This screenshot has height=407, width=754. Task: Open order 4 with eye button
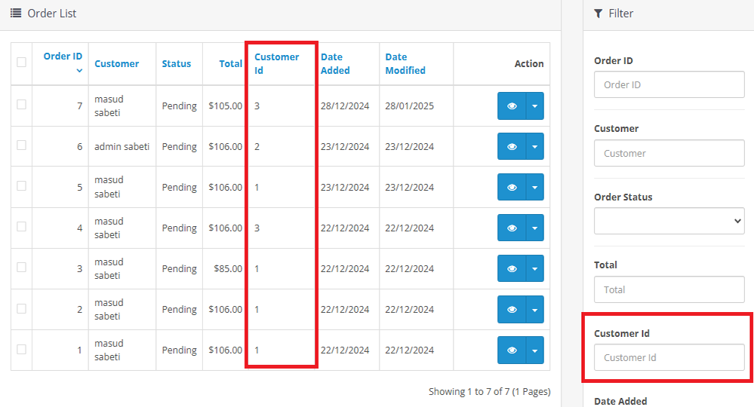coord(512,228)
